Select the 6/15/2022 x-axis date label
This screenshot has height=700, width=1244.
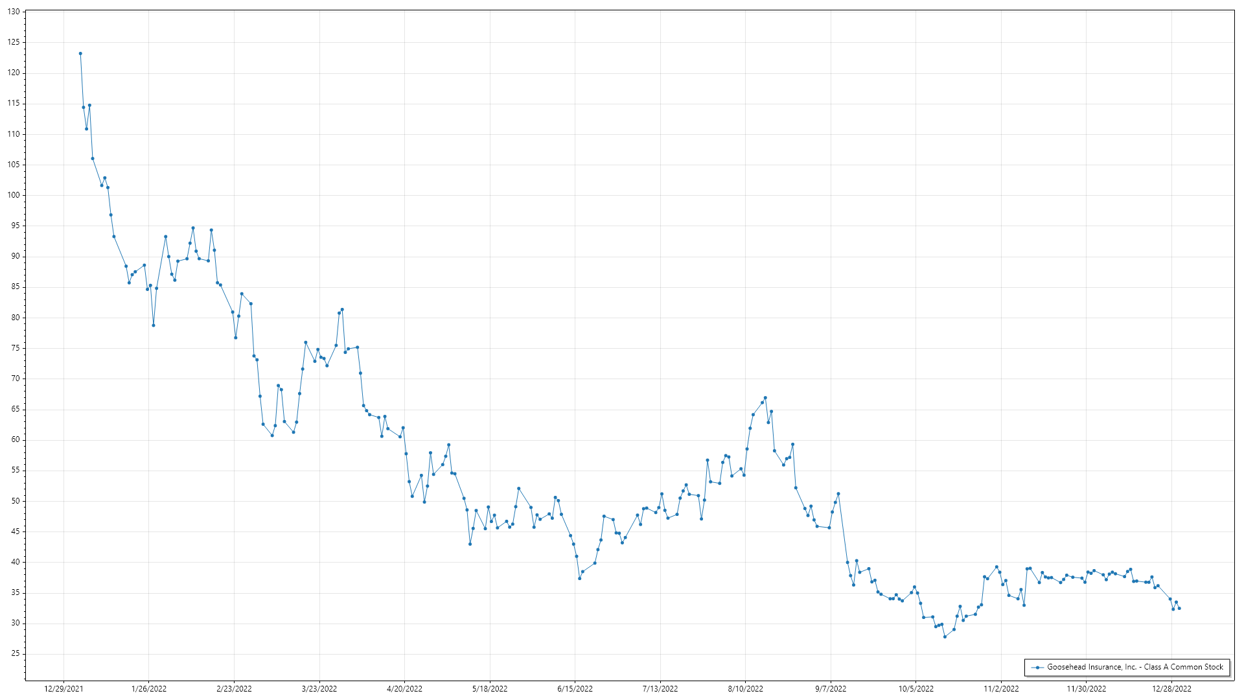(575, 688)
